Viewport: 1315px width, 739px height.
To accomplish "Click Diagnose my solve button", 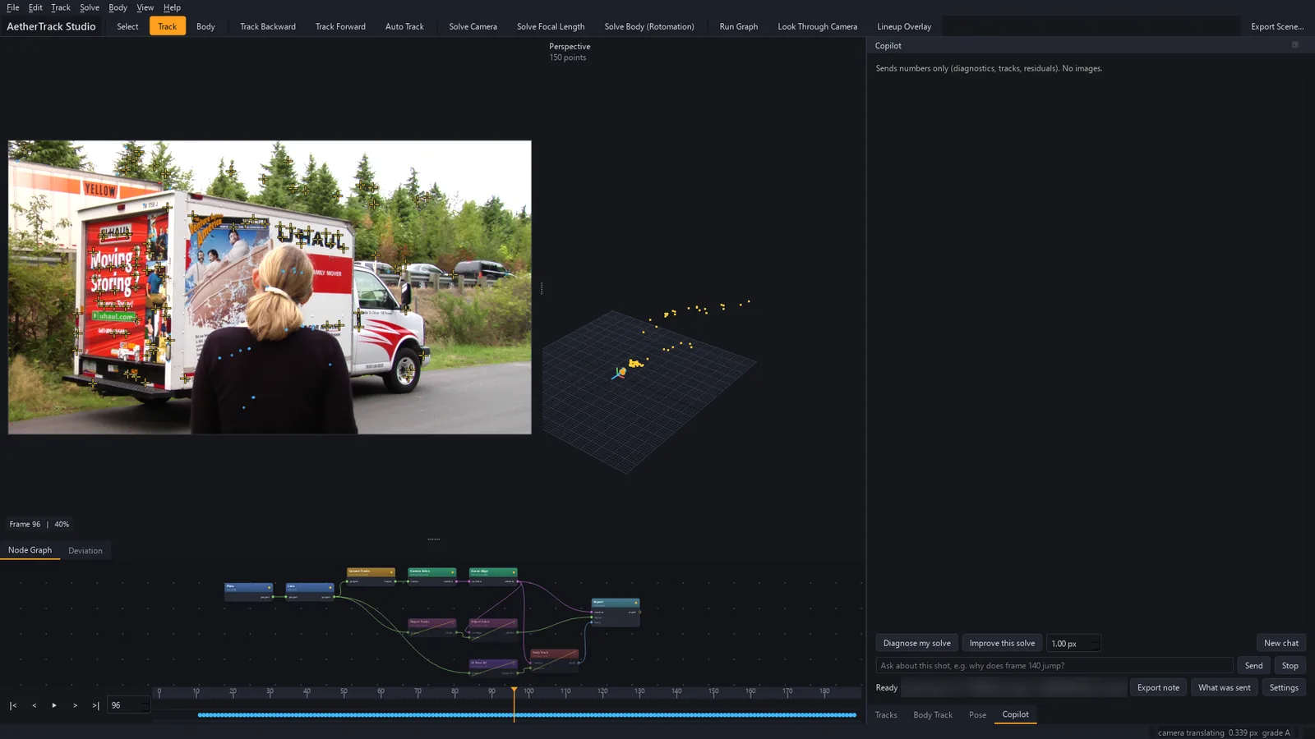I will [916, 643].
